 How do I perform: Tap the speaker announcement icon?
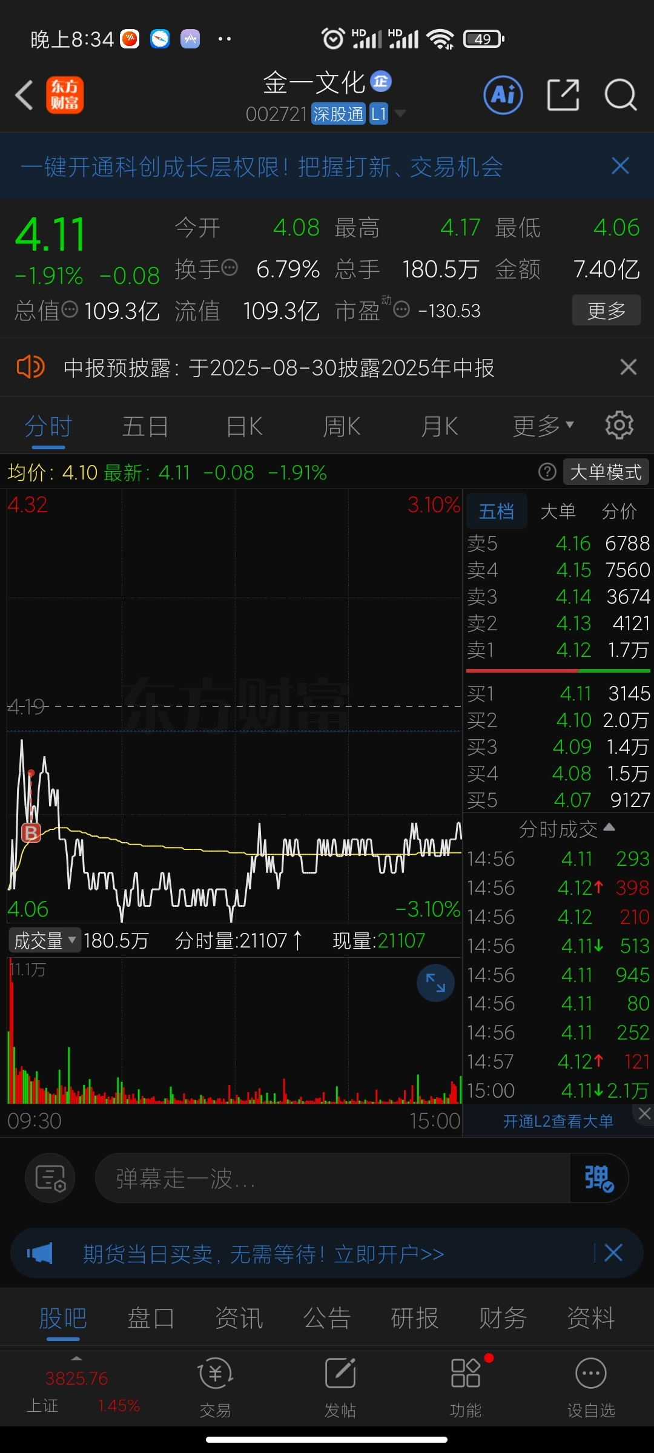click(x=30, y=367)
